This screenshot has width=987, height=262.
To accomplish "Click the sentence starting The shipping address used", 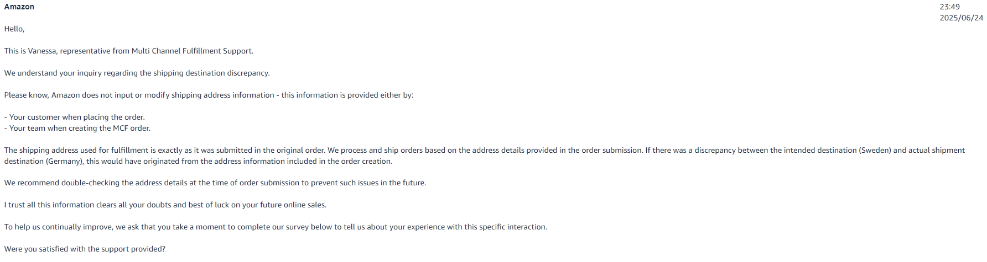I will point(165,150).
